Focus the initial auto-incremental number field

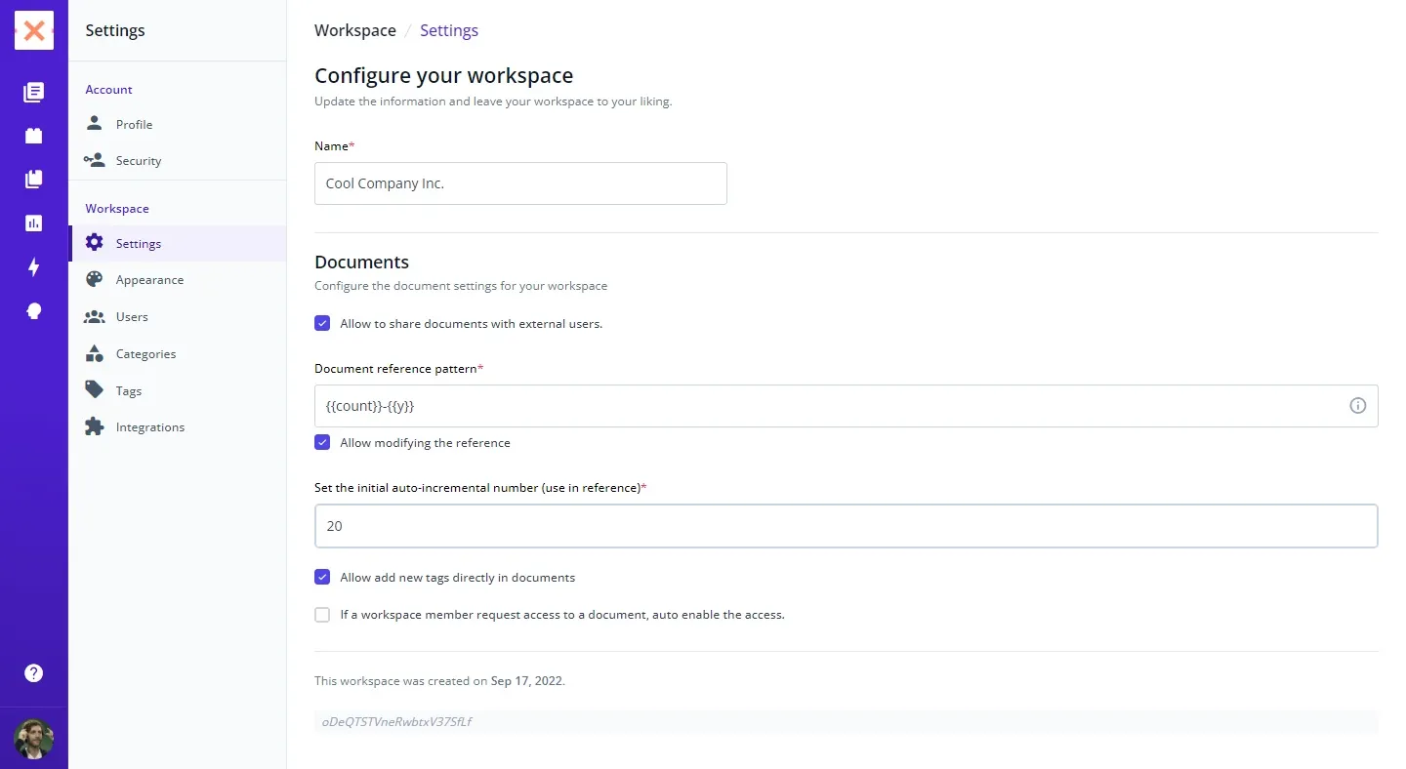click(846, 526)
